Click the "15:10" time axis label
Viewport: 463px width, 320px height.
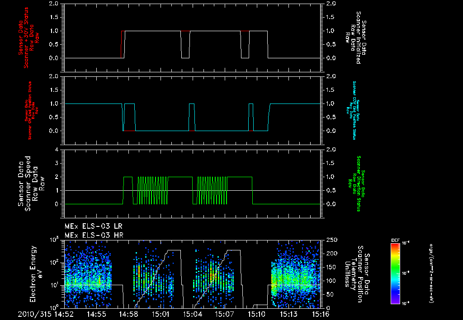(x=257, y=314)
